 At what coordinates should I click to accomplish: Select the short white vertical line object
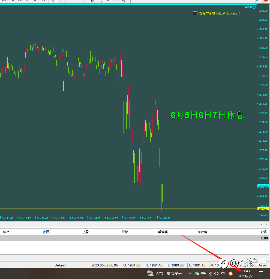click(64, 86)
